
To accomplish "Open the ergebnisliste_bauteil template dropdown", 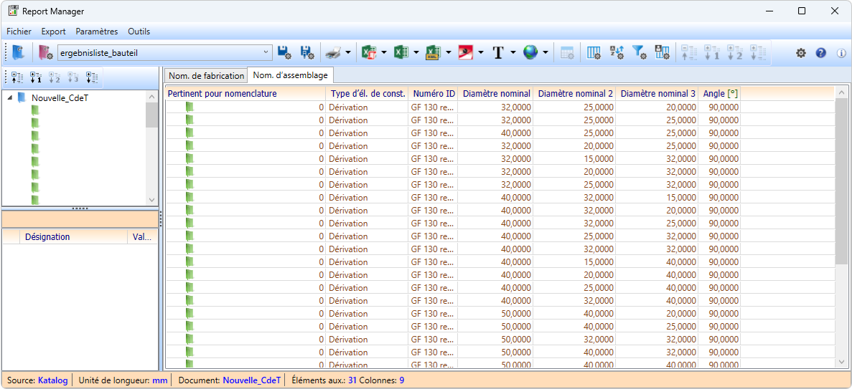I will [x=266, y=52].
